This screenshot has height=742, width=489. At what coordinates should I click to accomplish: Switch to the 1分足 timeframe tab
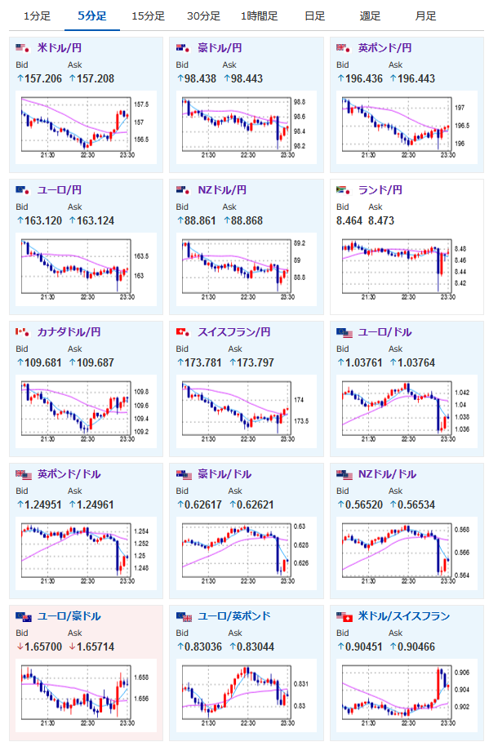click(37, 16)
